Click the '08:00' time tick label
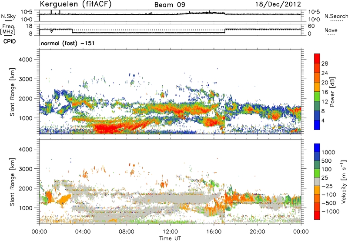 click(x=126, y=232)
